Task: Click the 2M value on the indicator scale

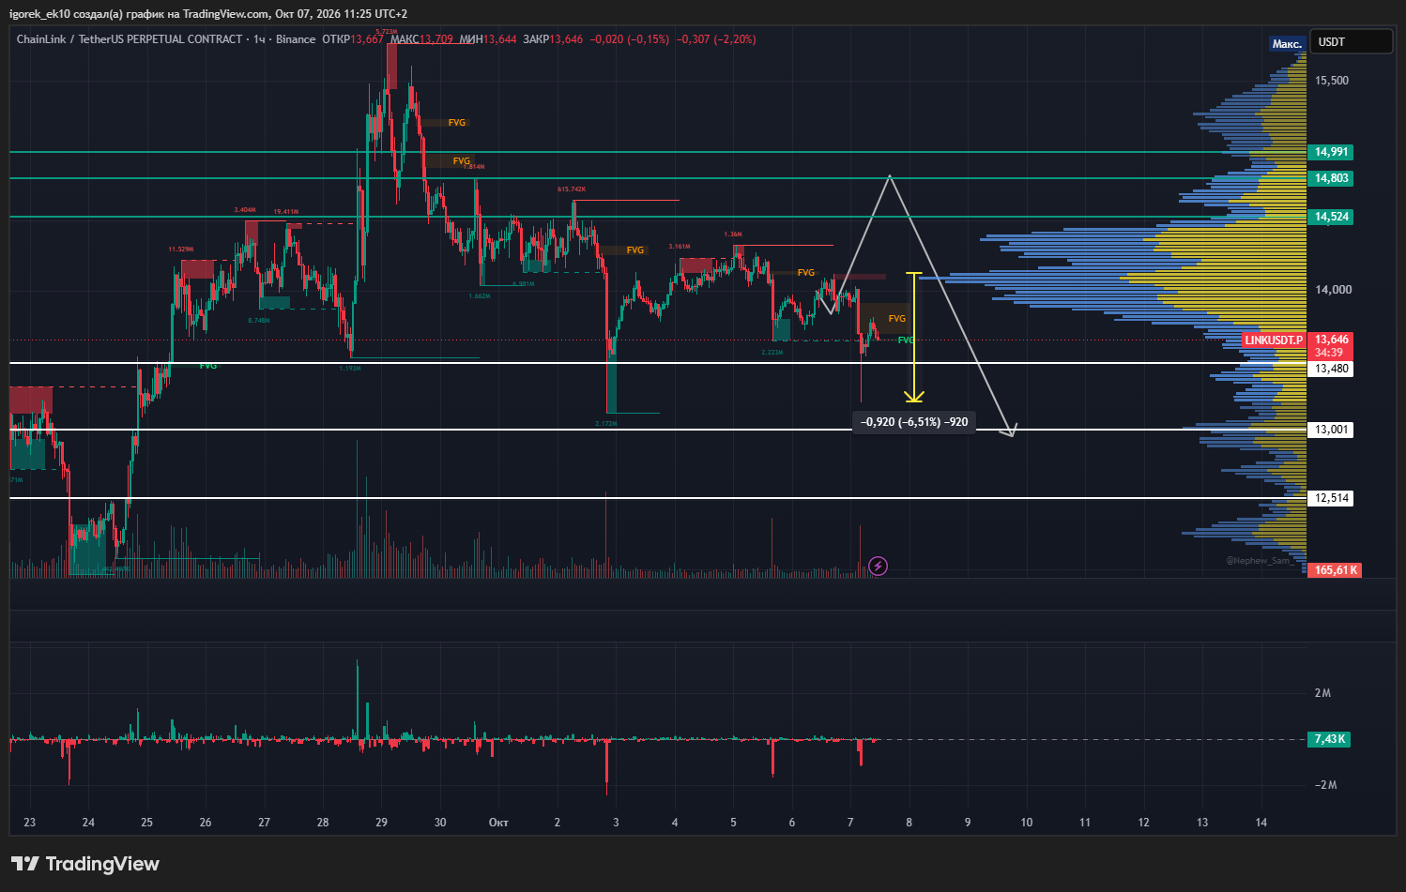Action: click(1322, 693)
